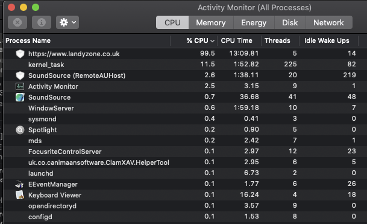Select the Keyboard Viewer process name

click(x=55, y=195)
